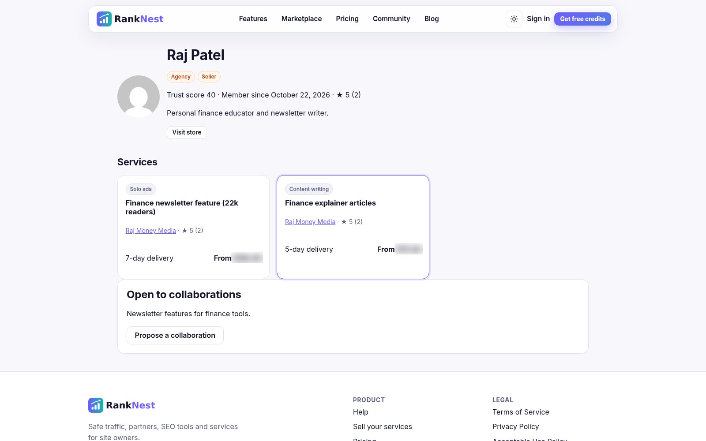Image resolution: width=706 pixels, height=441 pixels.
Task: Click the Open to collaborations heading
Action: coord(184,295)
